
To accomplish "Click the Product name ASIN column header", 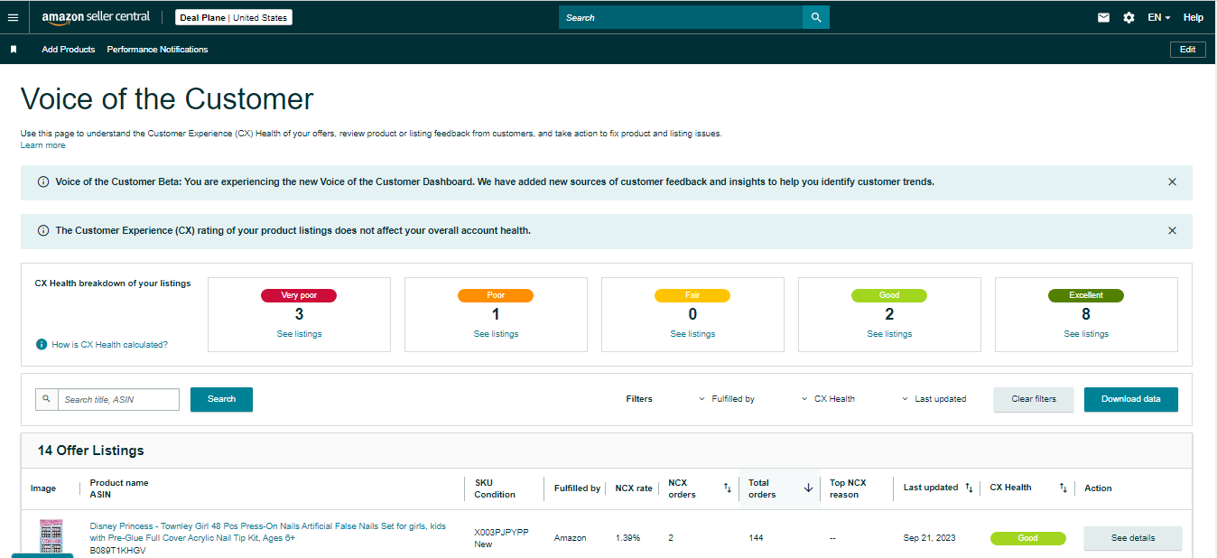I will click(x=119, y=488).
